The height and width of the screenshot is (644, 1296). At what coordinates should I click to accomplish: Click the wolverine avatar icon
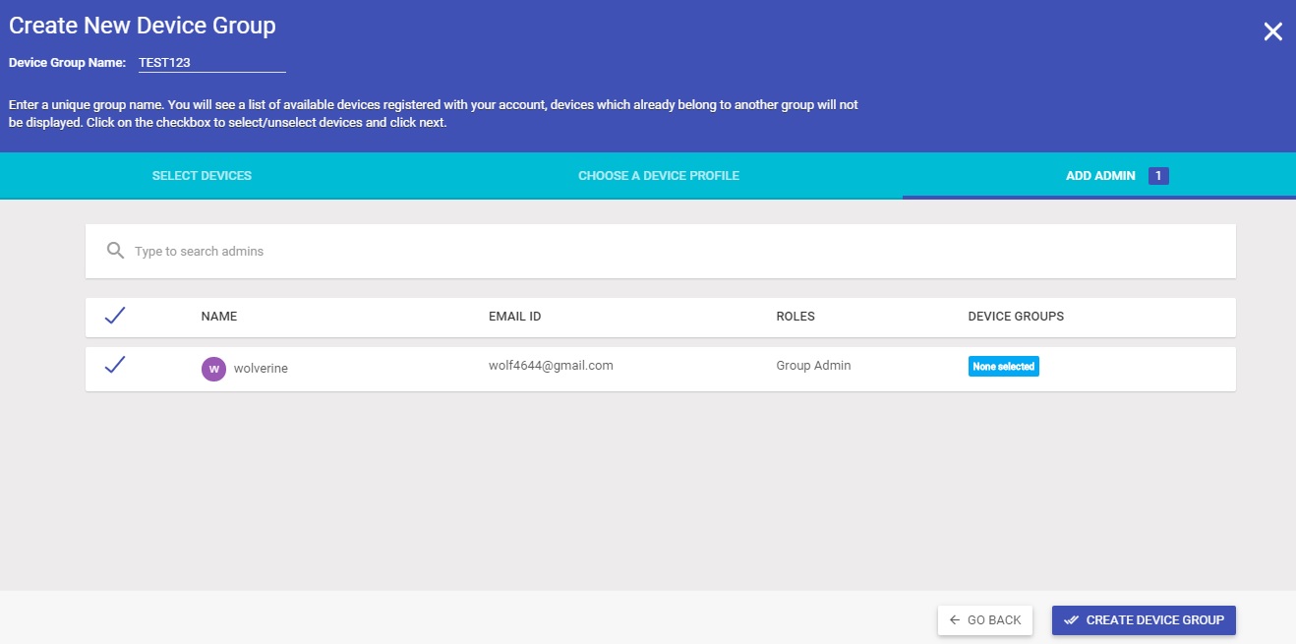(x=213, y=369)
